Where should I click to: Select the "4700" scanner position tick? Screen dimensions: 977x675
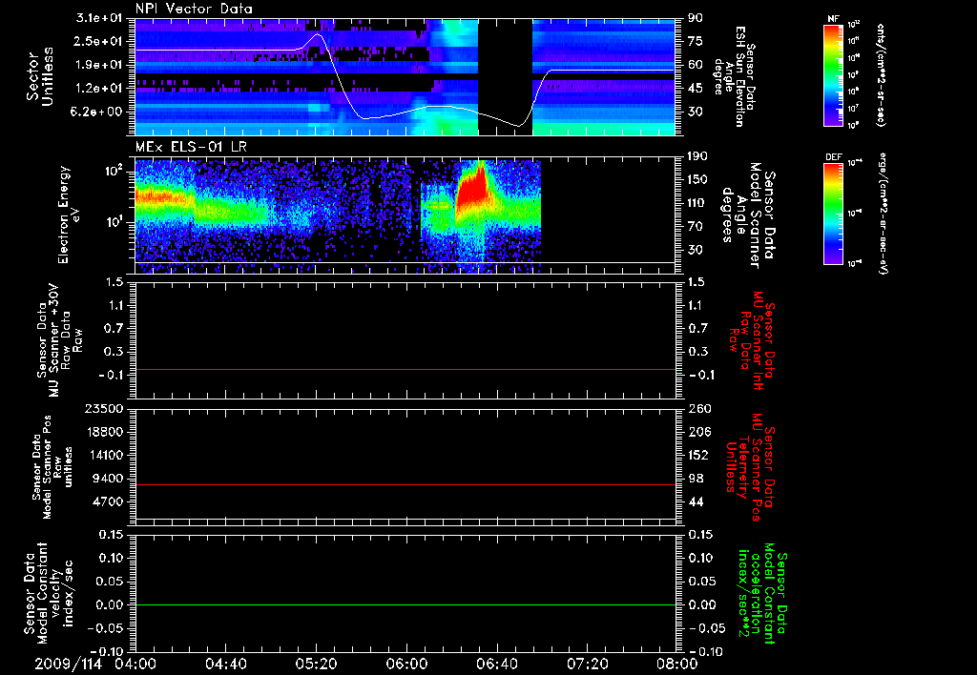[107, 501]
